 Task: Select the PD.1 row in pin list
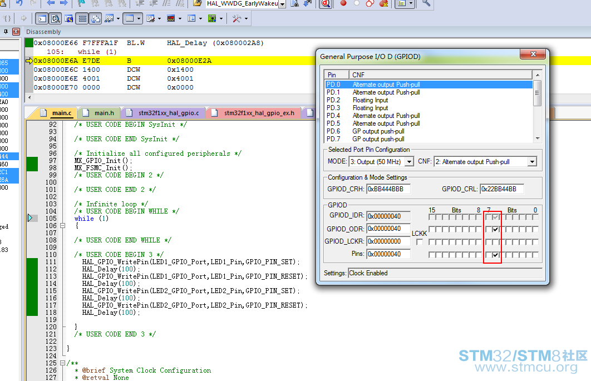429,92
